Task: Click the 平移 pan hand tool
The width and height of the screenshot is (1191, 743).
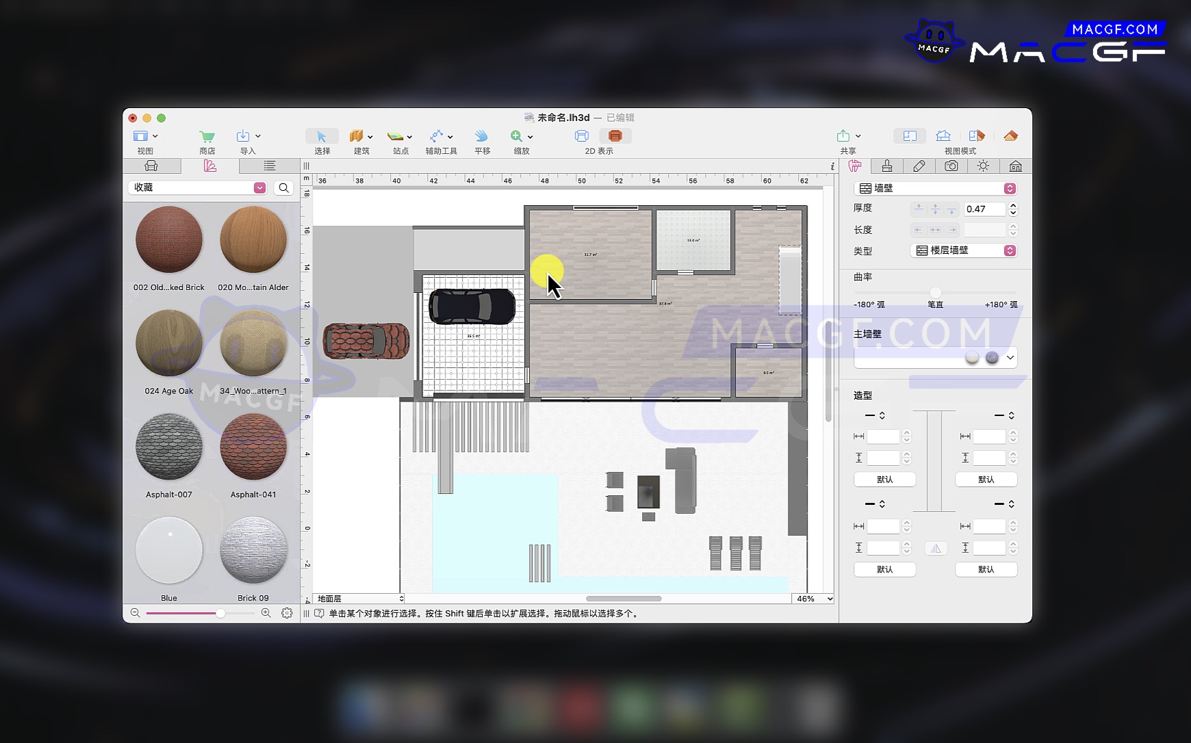Action: [x=482, y=137]
